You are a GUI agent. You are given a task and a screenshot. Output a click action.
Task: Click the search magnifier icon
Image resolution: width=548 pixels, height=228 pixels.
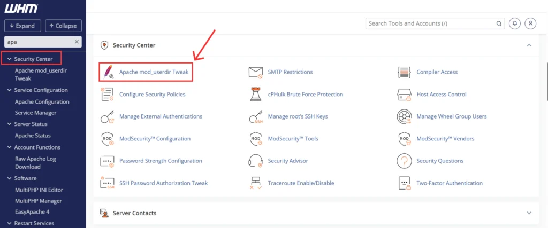coord(499,23)
